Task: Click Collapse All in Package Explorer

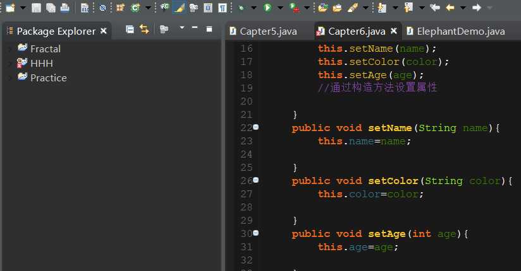Action: tap(130, 30)
